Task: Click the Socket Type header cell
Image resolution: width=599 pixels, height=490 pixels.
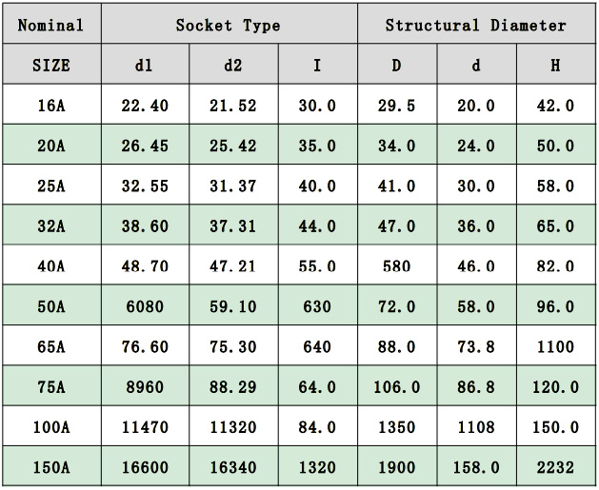Action: (x=228, y=26)
